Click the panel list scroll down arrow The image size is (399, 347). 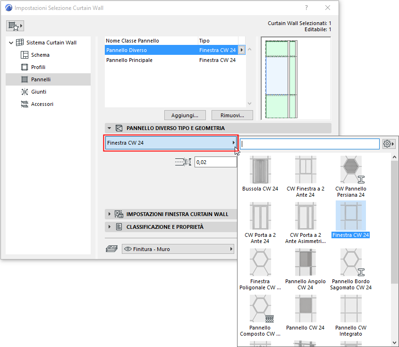pyautogui.click(x=250, y=104)
